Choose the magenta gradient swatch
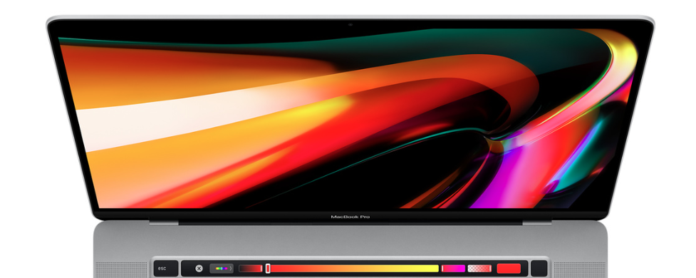This screenshot has width=696, height=278. coord(453,268)
